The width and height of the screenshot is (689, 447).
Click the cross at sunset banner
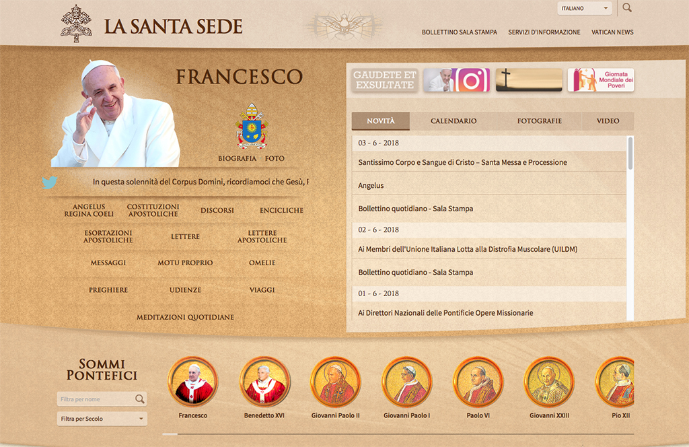click(528, 80)
